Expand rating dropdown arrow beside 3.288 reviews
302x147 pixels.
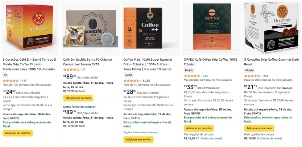click(x=141, y=81)
